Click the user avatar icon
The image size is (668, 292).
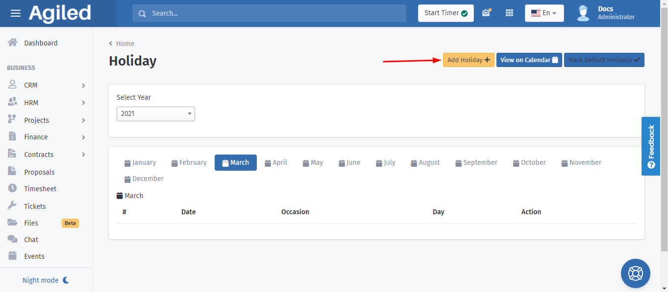tap(583, 13)
